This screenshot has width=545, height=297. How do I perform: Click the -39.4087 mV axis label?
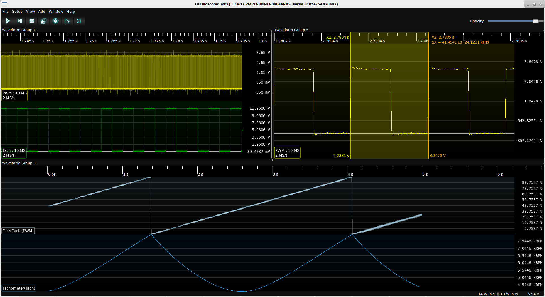pos(258,152)
